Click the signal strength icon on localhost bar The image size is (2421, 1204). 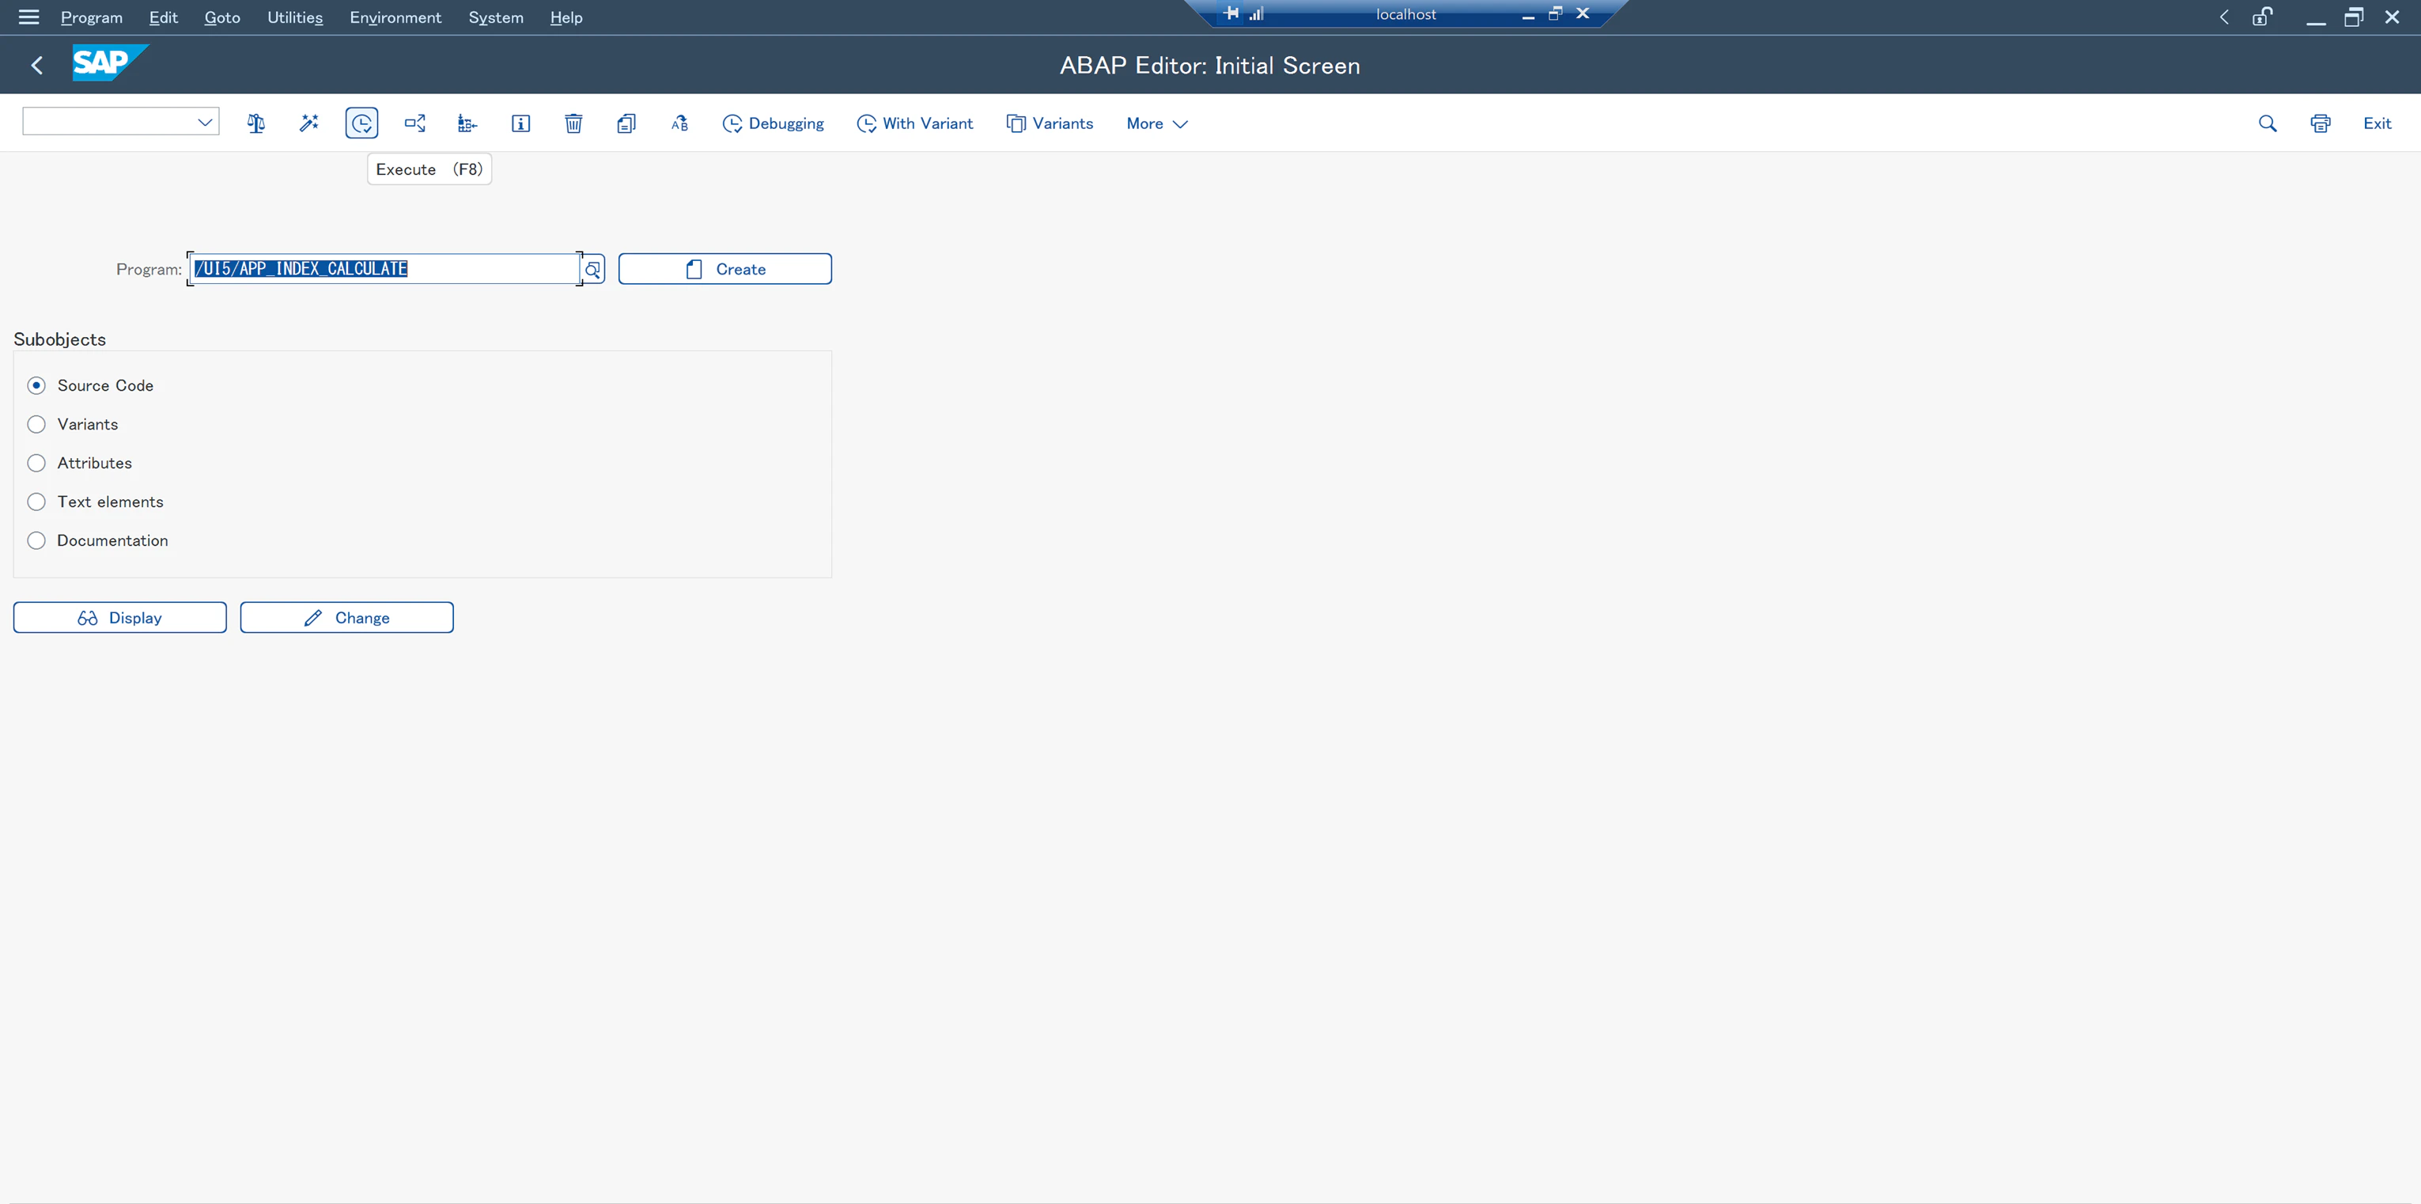(x=1257, y=13)
